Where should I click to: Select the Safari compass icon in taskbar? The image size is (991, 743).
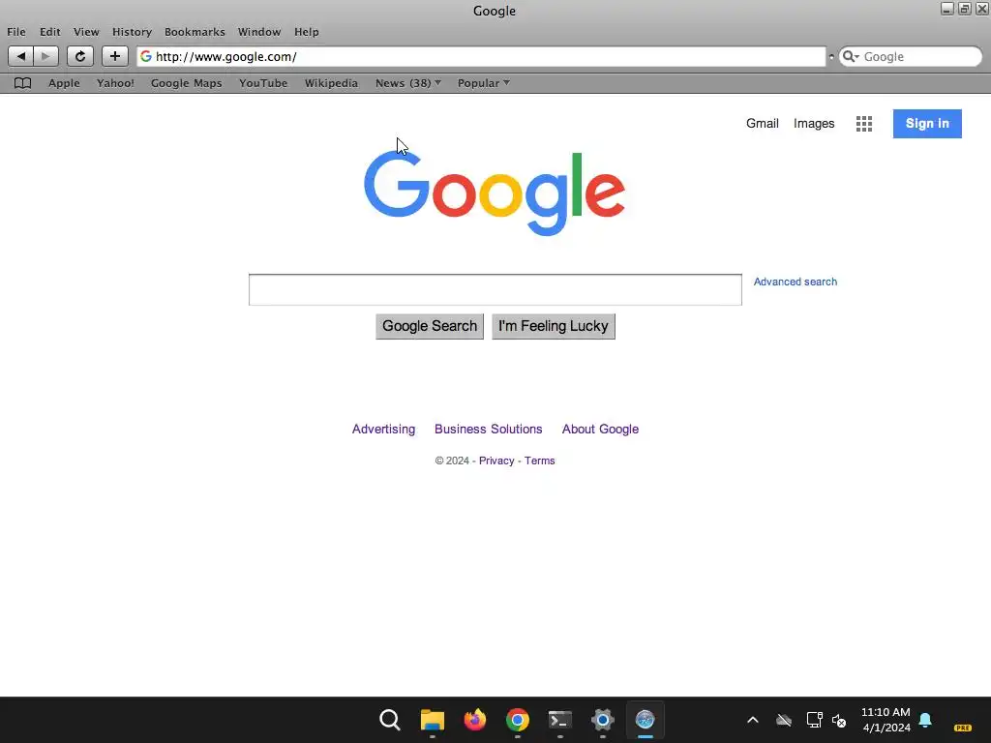point(646,720)
